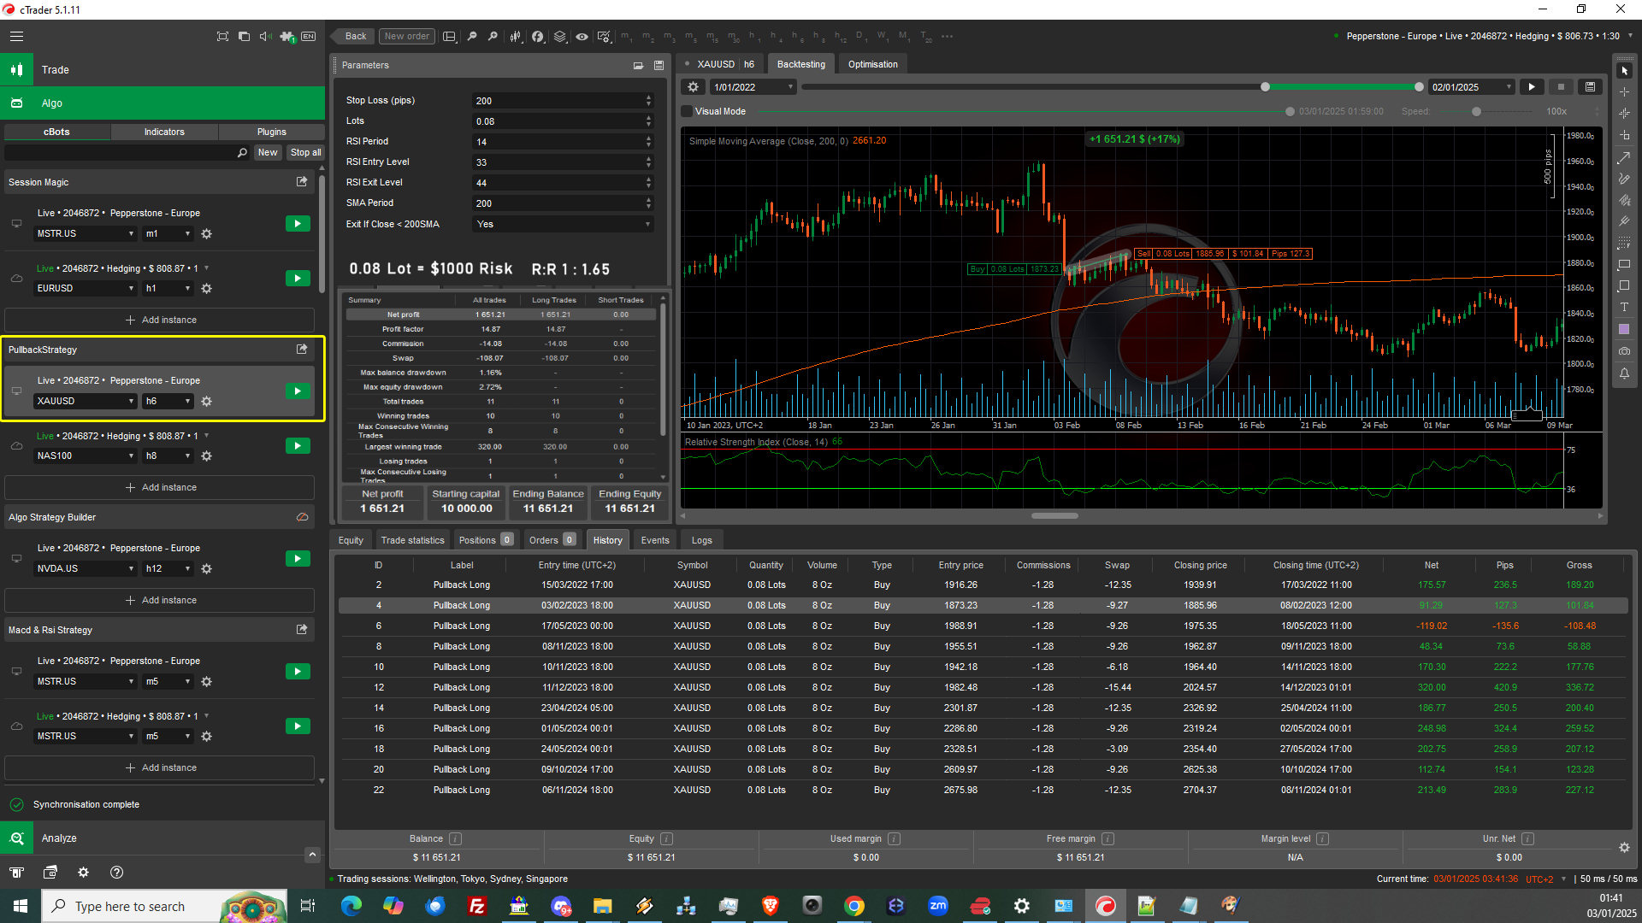The width and height of the screenshot is (1642, 923).
Task: Open the indicators function icon
Action: pyautogui.click(x=537, y=36)
